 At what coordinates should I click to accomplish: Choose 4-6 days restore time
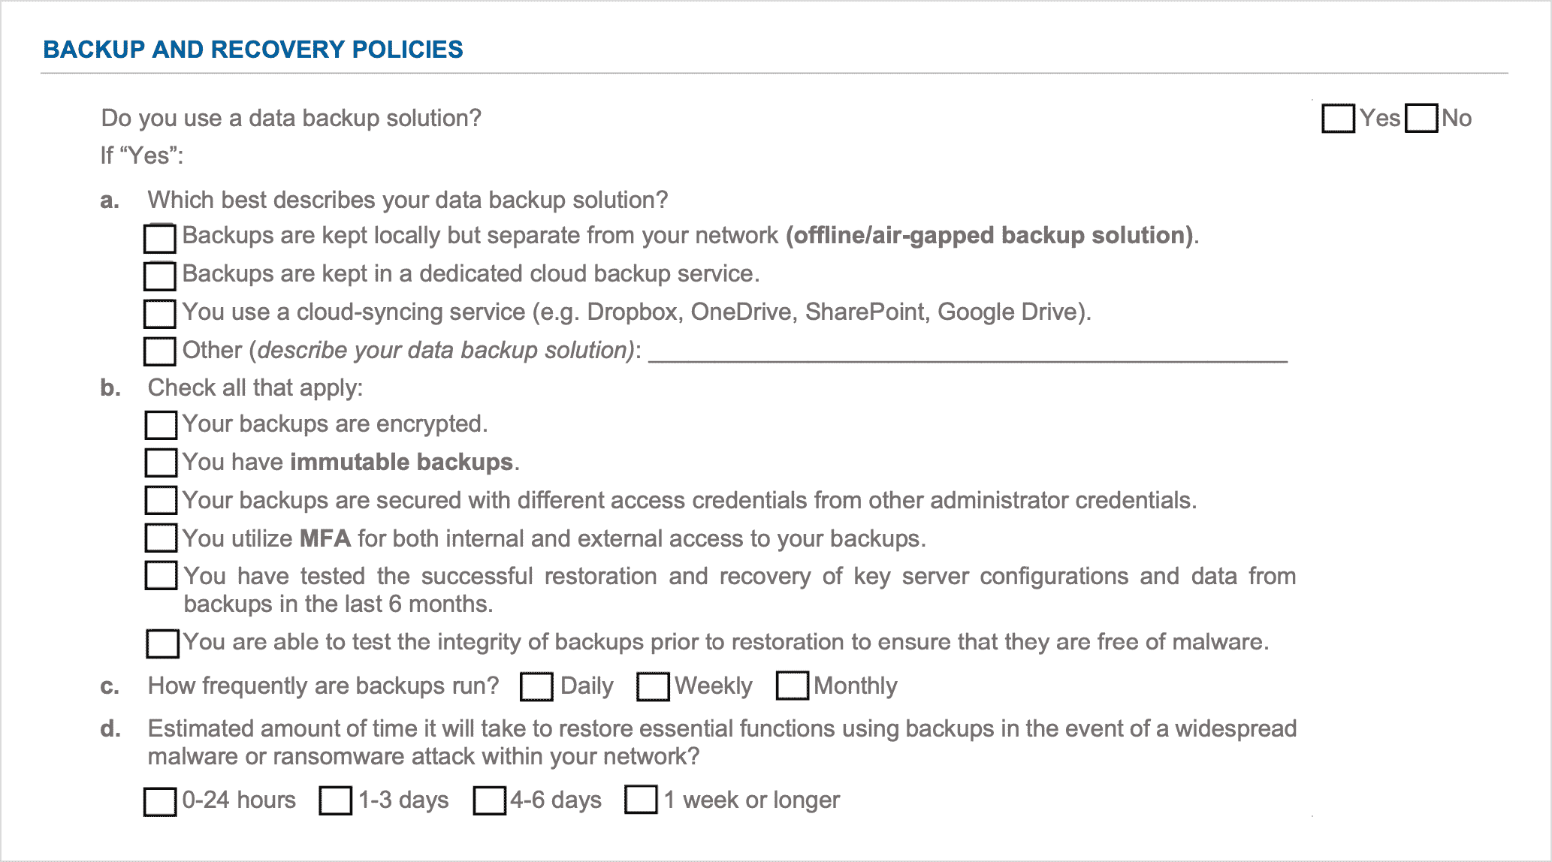489,800
